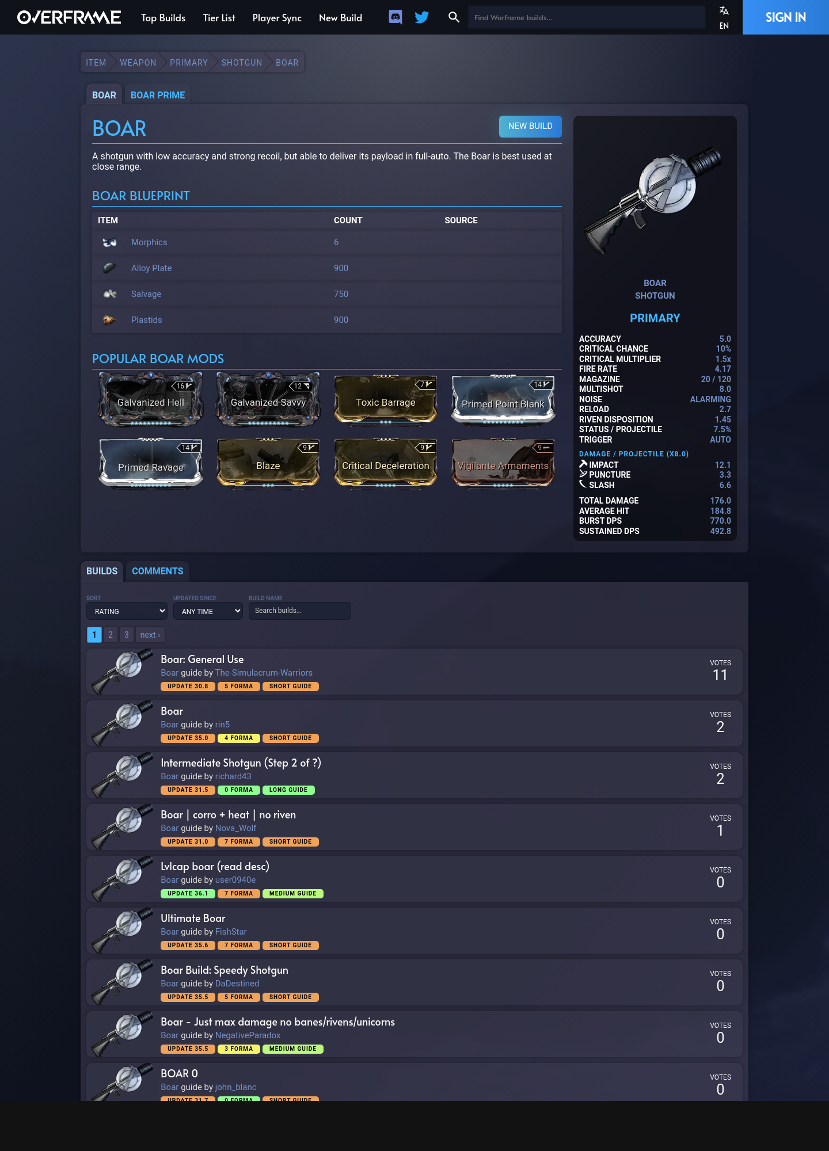
Task: Open the Plastids item link
Action: 147,320
